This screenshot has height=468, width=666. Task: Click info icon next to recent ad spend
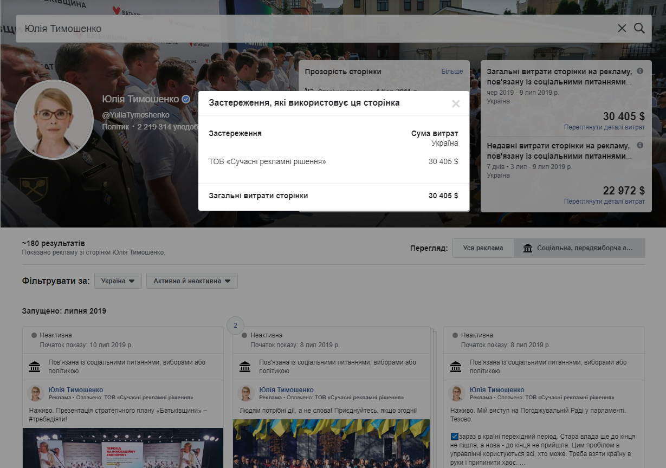(x=640, y=145)
